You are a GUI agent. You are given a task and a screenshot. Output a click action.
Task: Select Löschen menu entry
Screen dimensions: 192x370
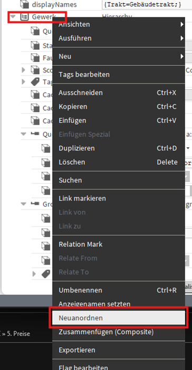118,162
